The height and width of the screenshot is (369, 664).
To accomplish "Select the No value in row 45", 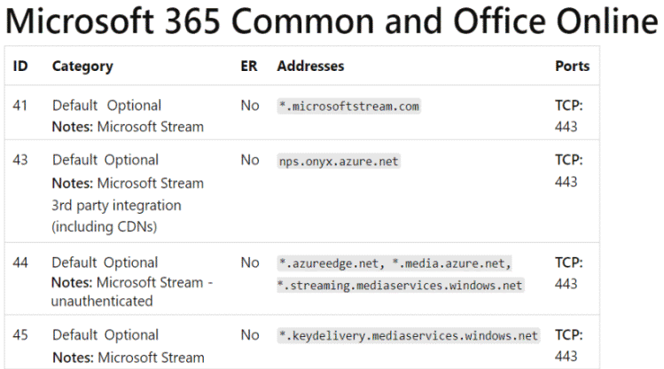I will tap(250, 334).
